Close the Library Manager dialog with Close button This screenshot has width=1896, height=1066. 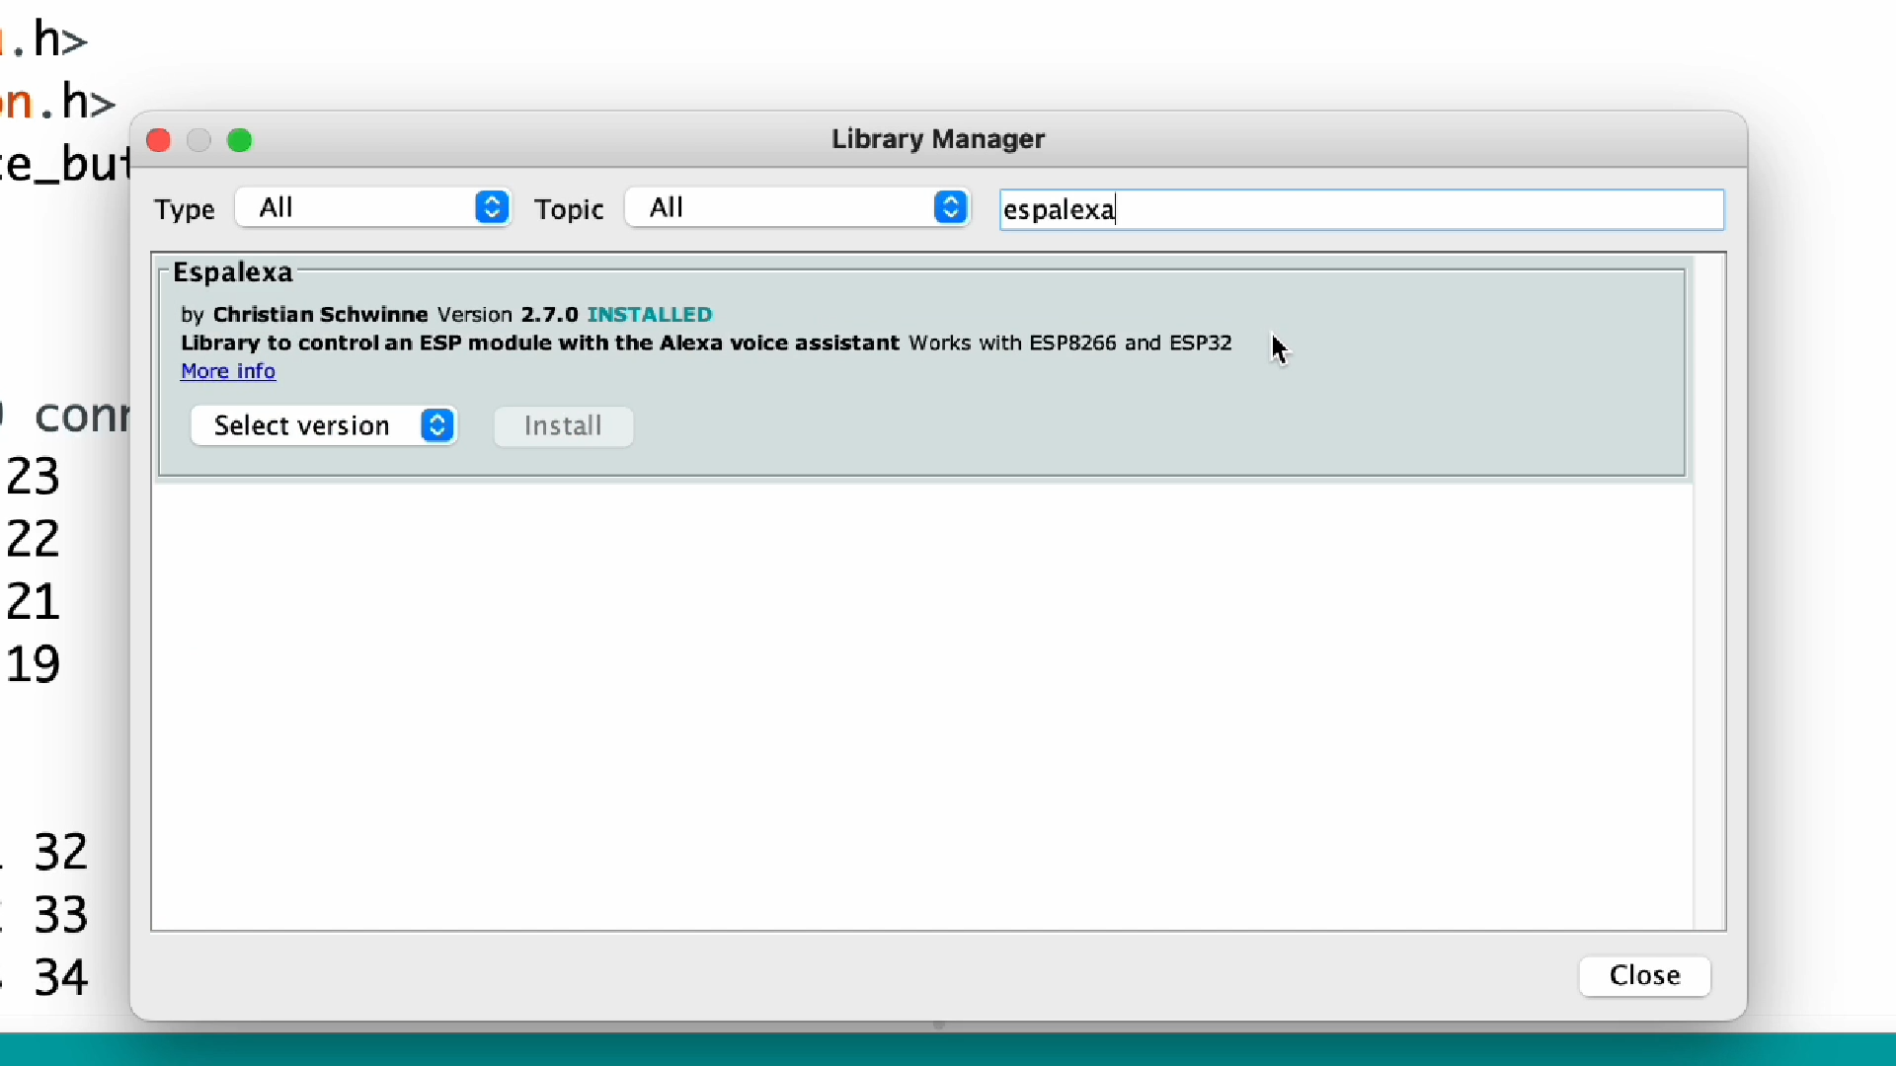1644,975
